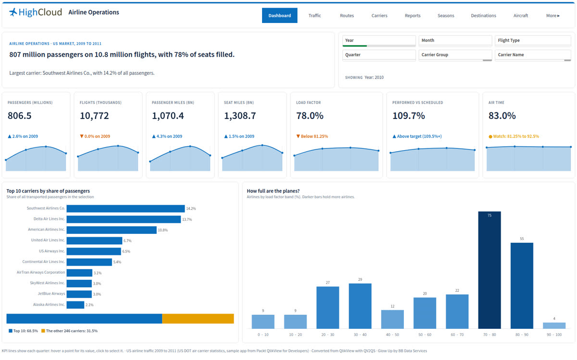577x360 pixels.
Task: Select the Reports tab
Action: click(x=413, y=15)
